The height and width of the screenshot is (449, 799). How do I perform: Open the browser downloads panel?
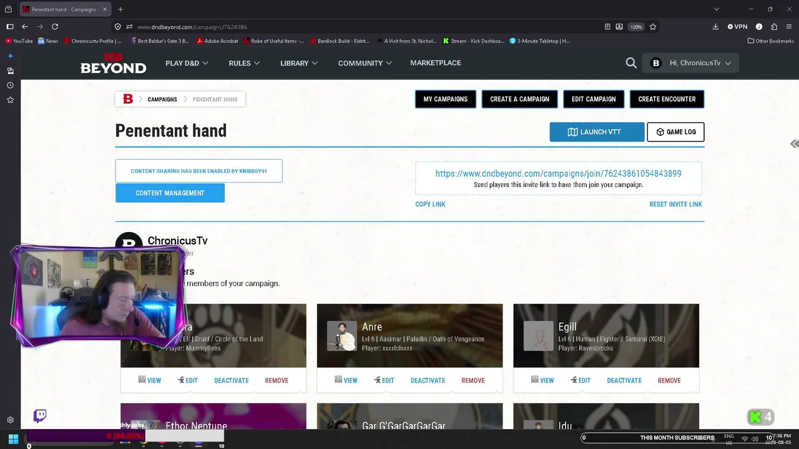(x=715, y=27)
